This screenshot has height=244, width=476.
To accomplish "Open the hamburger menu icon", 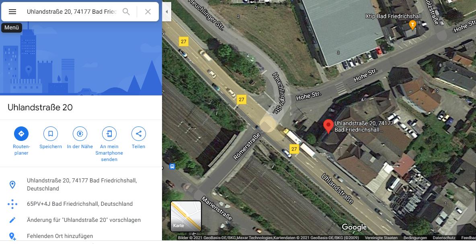I will (x=12, y=12).
